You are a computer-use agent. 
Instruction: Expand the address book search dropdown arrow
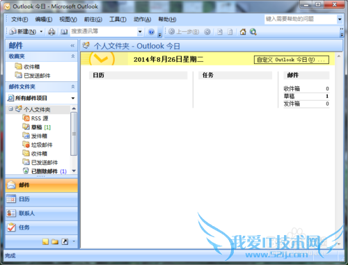tap(140, 31)
